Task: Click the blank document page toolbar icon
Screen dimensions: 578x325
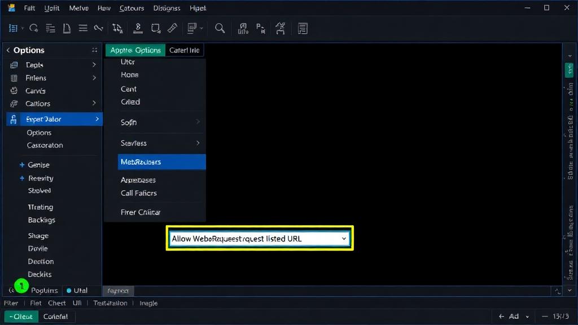Action: coord(67,28)
